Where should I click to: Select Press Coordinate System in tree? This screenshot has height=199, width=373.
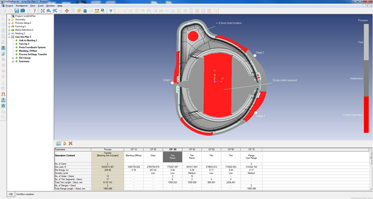point(32,47)
